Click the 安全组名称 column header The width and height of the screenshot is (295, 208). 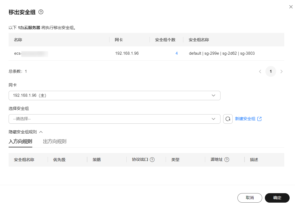pos(198,40)
